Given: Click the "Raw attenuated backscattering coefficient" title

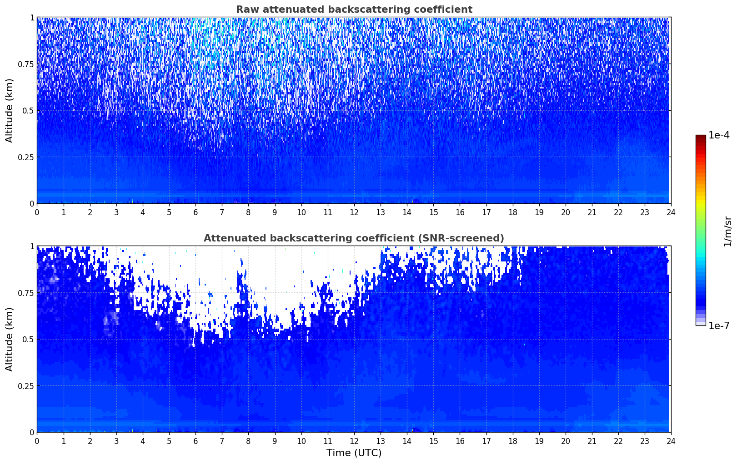Looking at the screenshot, I should click(354, 10).
